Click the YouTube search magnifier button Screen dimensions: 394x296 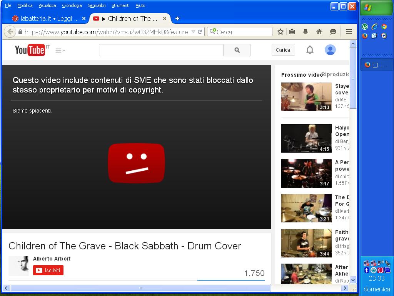point(237,50)
